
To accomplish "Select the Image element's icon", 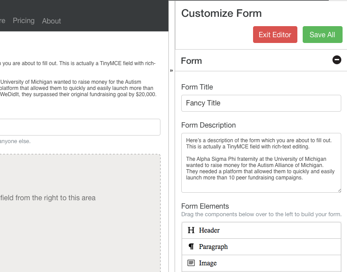I will 191,263.
